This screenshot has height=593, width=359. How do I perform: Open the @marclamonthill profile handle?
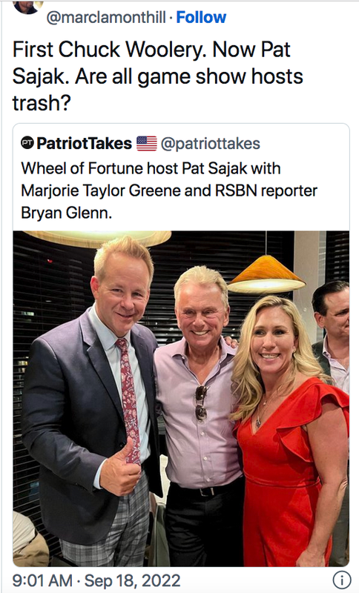pos(106,17)
